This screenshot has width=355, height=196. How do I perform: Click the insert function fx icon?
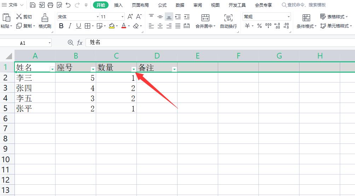(80, 43)
